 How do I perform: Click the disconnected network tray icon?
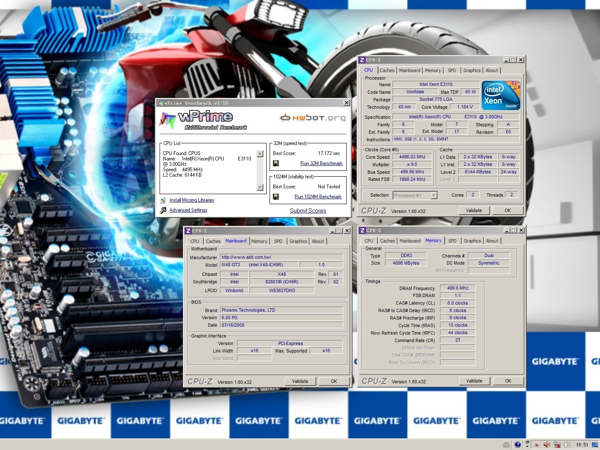coord(557,445)
